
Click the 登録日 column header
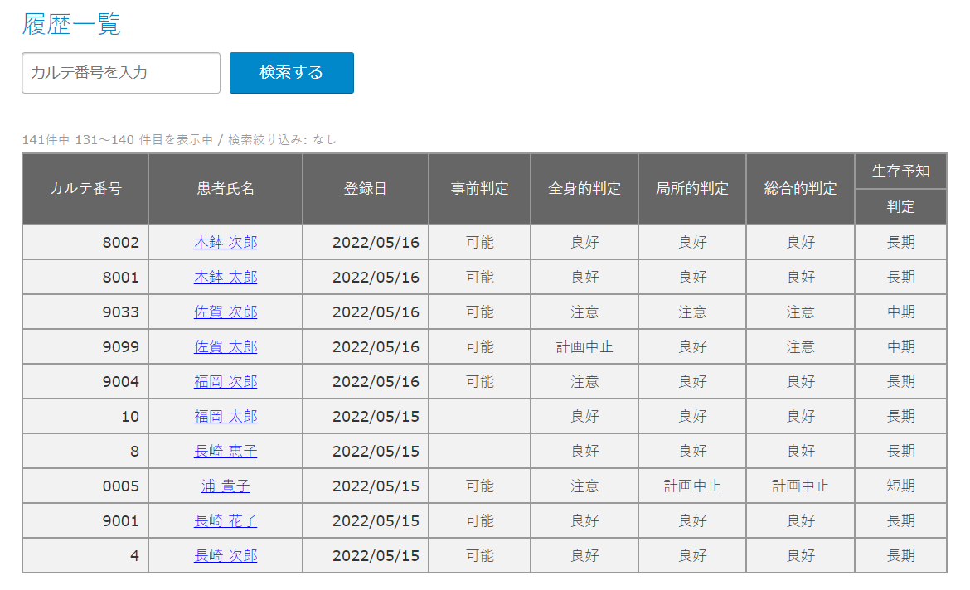coord(365,189)
